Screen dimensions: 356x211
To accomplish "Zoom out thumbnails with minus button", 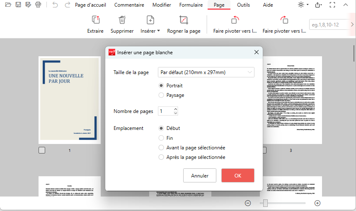I will [248, 203].
